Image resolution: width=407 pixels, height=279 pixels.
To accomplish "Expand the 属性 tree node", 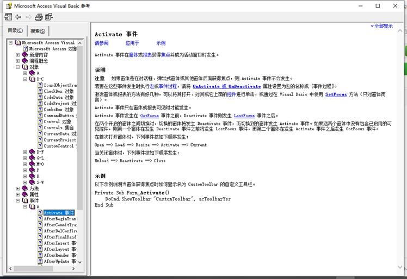I will pos(17,194).
